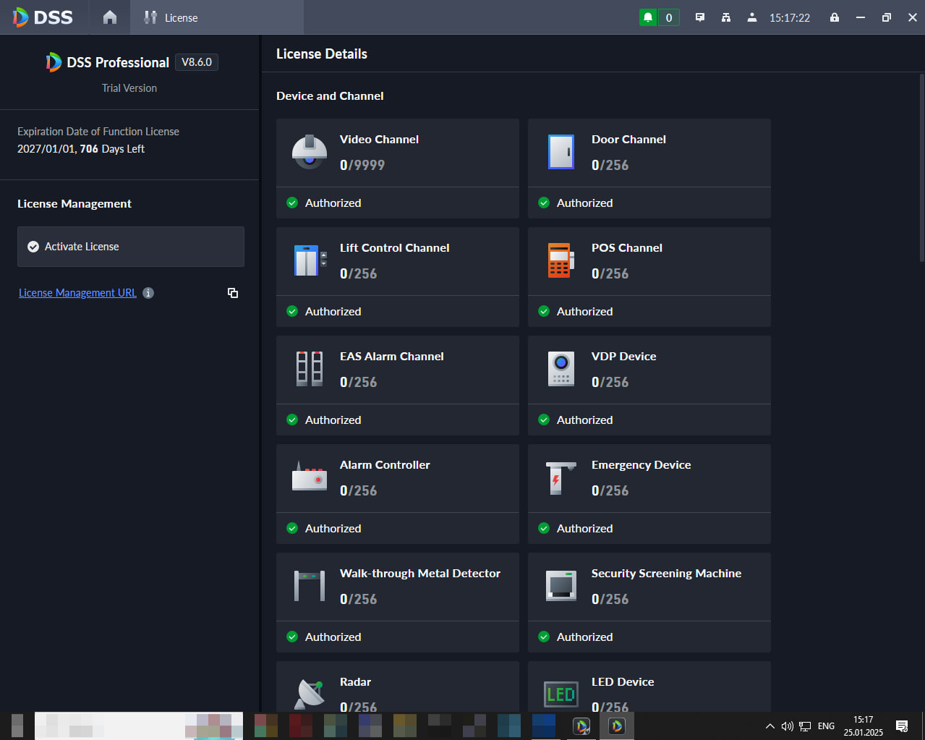Image resolution: width=925 pixels, height=740 pixels.
Task: Click the Emergency Device card
Action: (649, 494)
